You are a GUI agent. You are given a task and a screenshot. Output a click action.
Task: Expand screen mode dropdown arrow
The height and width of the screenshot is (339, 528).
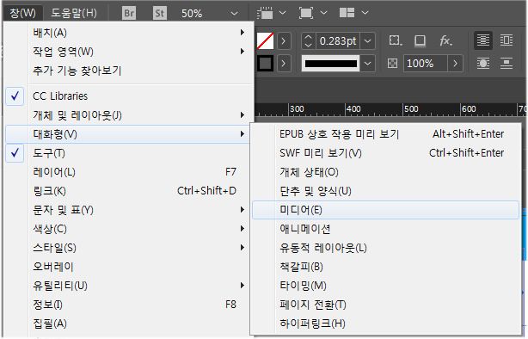(323, 13)
